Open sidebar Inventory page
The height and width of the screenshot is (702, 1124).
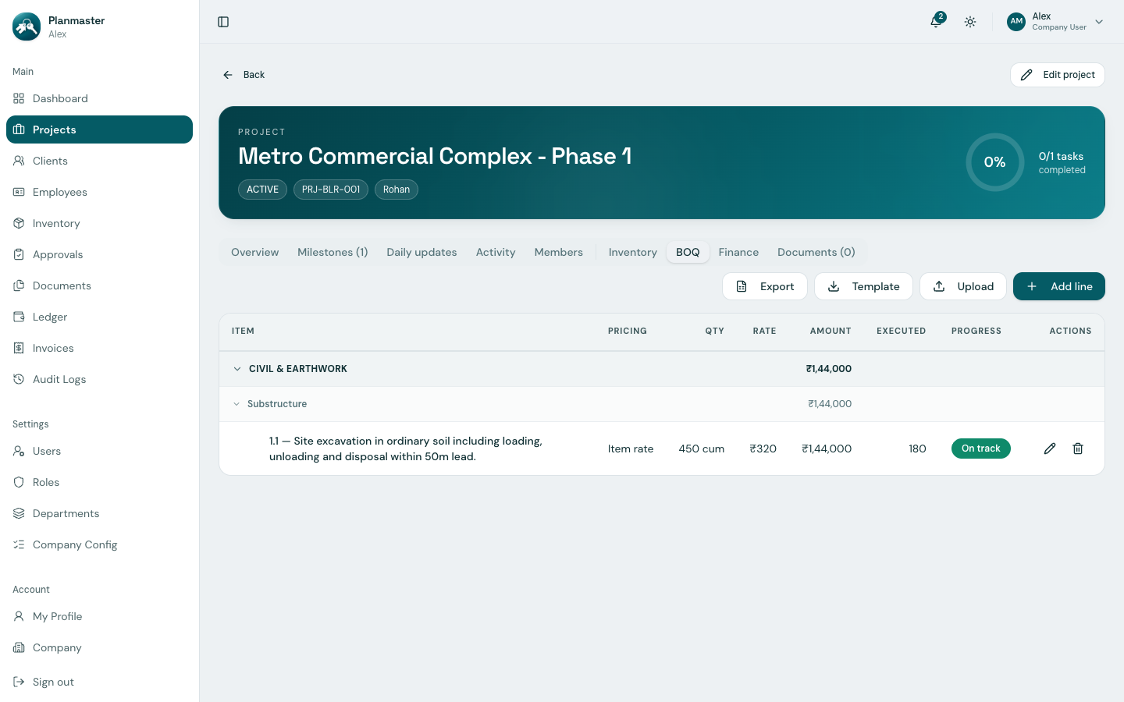99,223
